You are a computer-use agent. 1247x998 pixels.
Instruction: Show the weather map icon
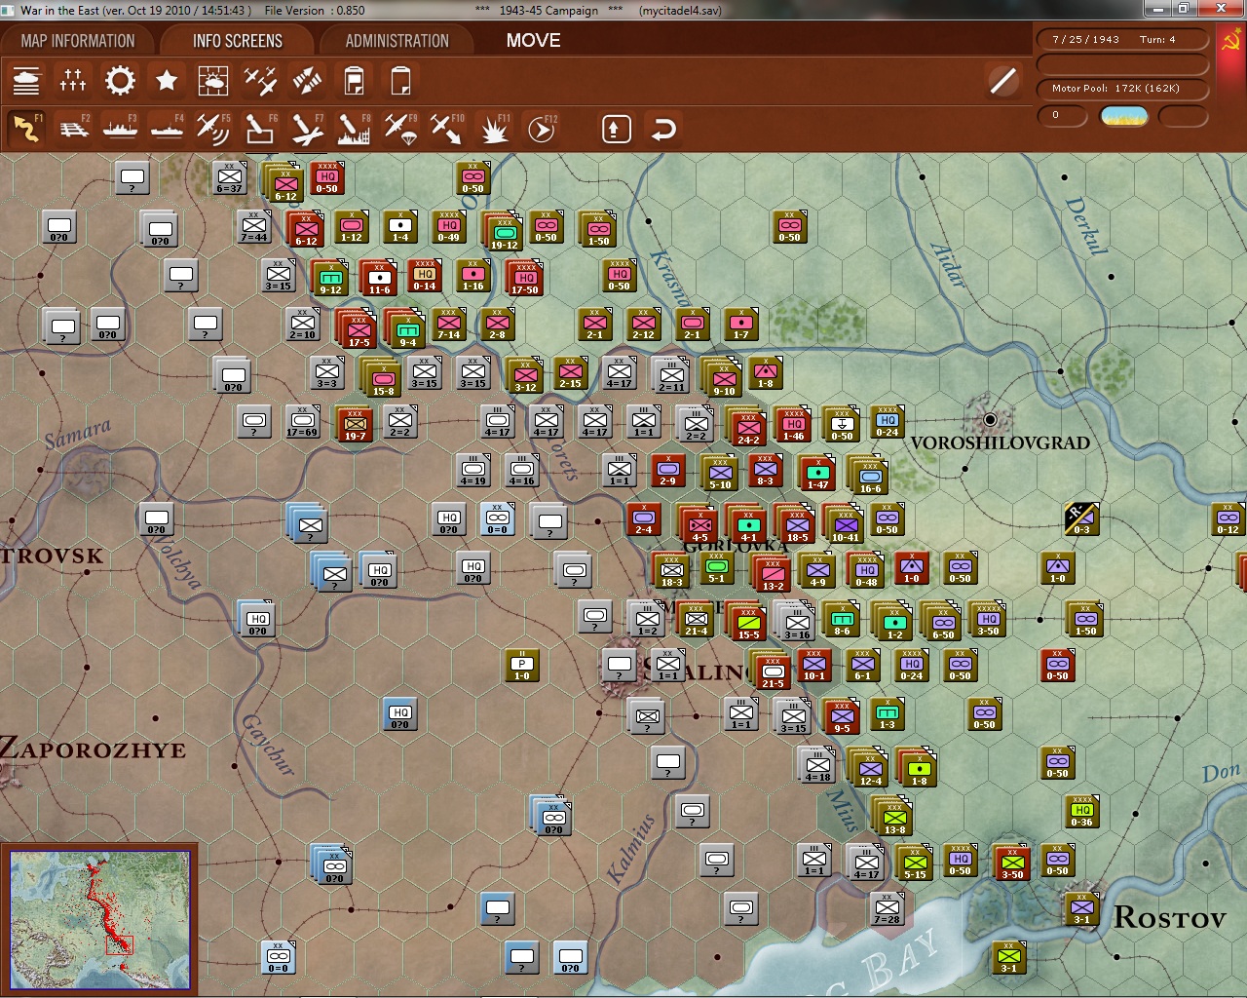pyautogui.click(x=213, y=81)
